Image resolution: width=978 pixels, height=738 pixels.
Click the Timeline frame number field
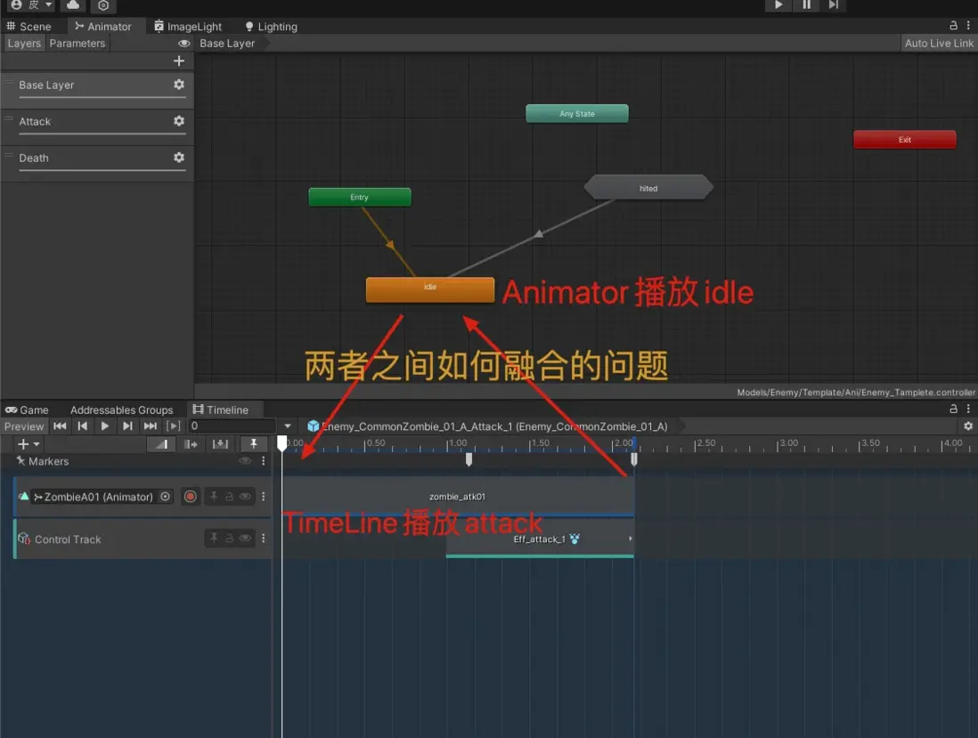[x=232, y=426]
